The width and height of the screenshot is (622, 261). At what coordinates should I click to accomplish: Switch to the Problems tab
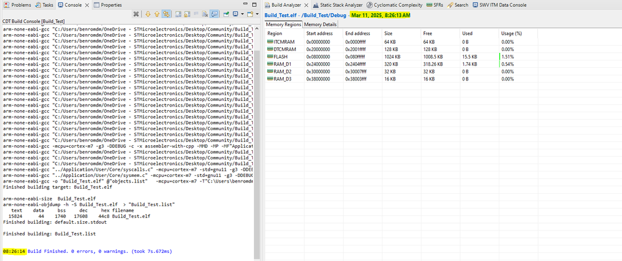(17, 5)
